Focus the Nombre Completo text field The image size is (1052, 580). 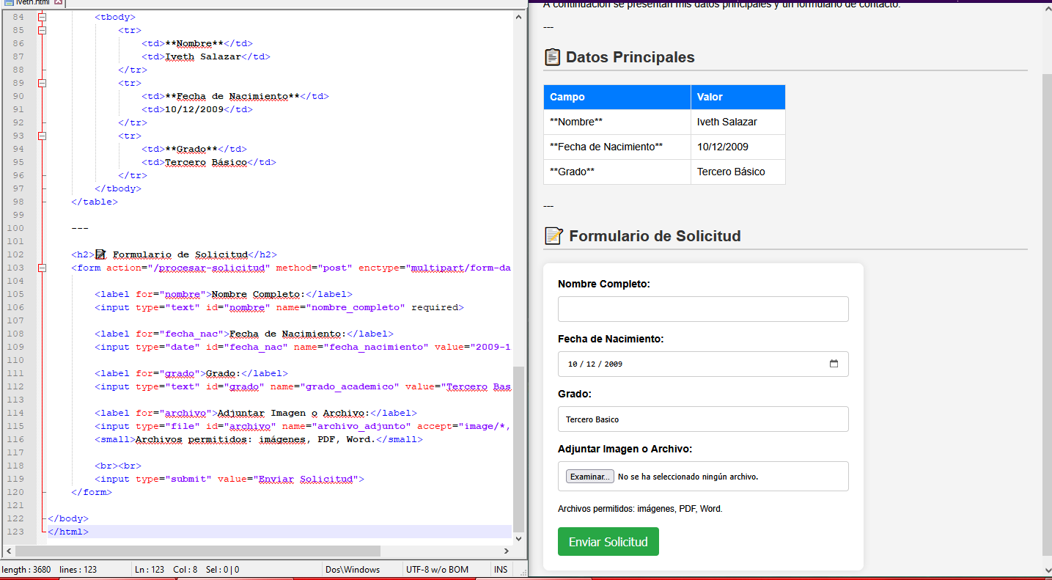click(702, 309)
